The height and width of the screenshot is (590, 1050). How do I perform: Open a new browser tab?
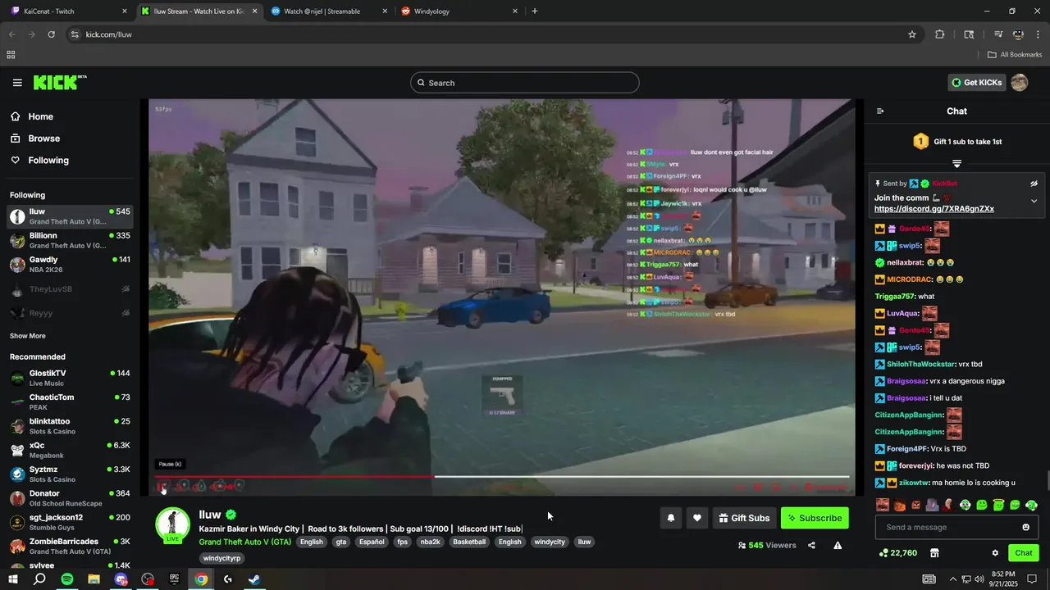[535, 11]
